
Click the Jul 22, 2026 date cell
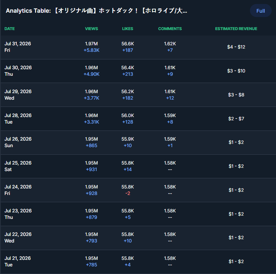(18, 238)
